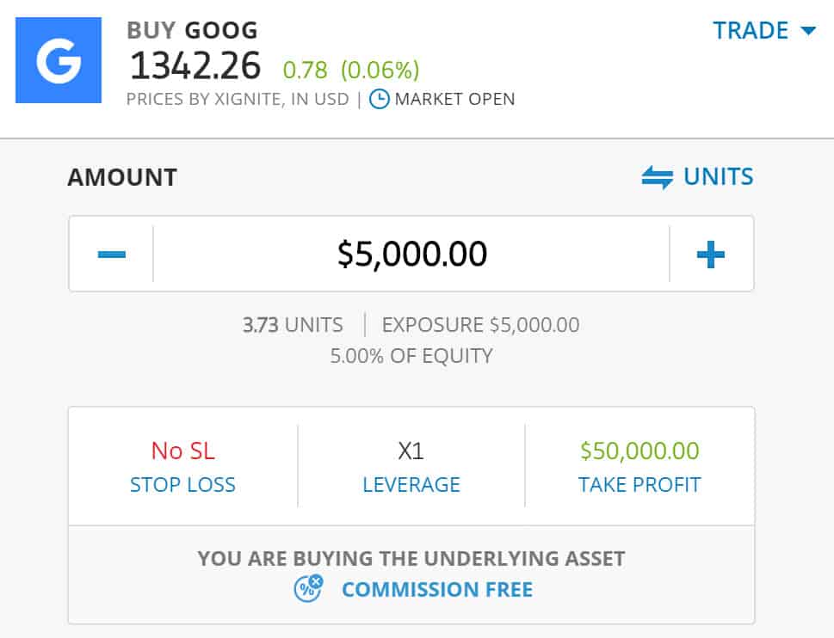Open the STOP LOSS tab

(182, 485)
